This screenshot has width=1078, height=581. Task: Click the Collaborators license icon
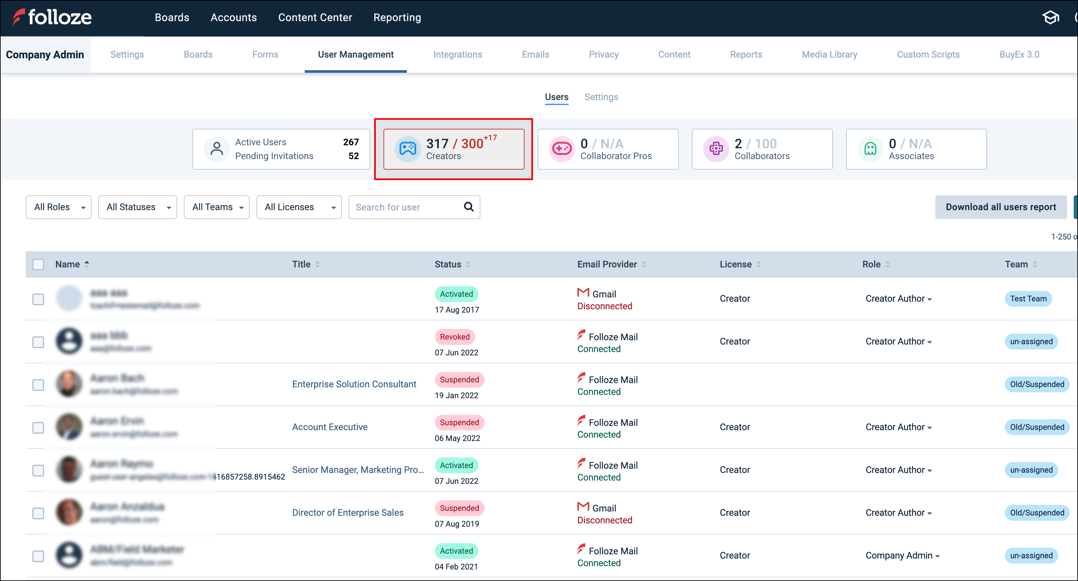(x=716, y=149)
